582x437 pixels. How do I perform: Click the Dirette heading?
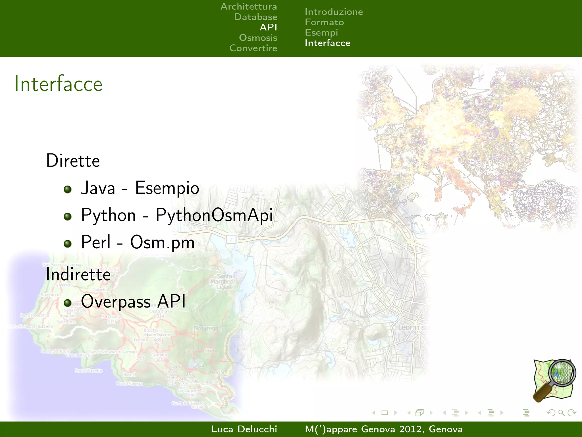tap(73, 161)
